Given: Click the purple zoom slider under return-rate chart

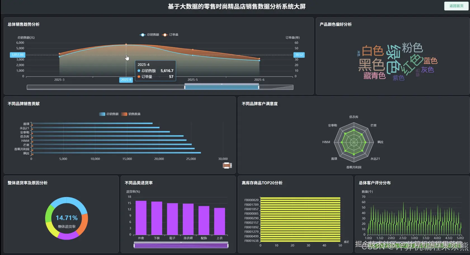Looking at the screenshot, I should click(x=181, y=246).
